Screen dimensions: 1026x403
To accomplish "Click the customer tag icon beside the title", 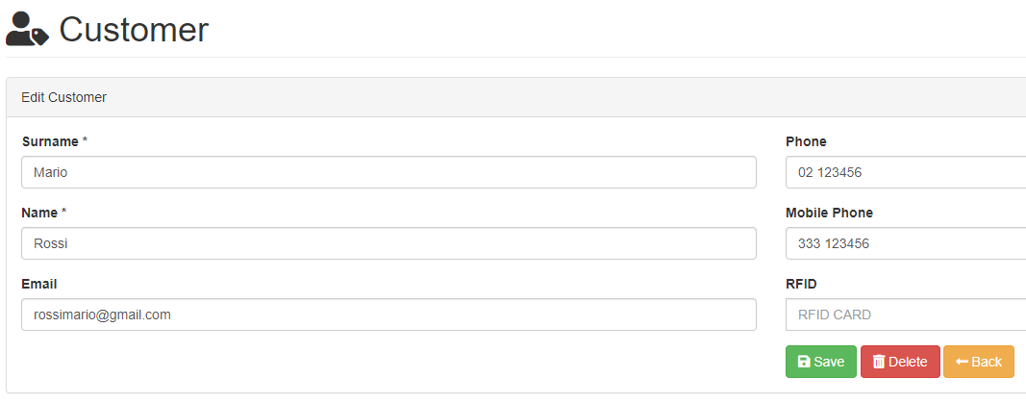I will tap(28, 29).
